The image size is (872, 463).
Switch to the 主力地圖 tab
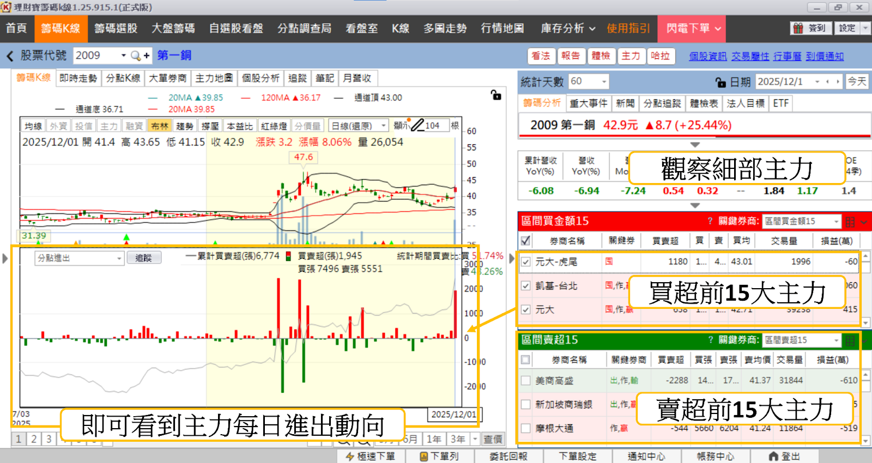tap(214, 78)
